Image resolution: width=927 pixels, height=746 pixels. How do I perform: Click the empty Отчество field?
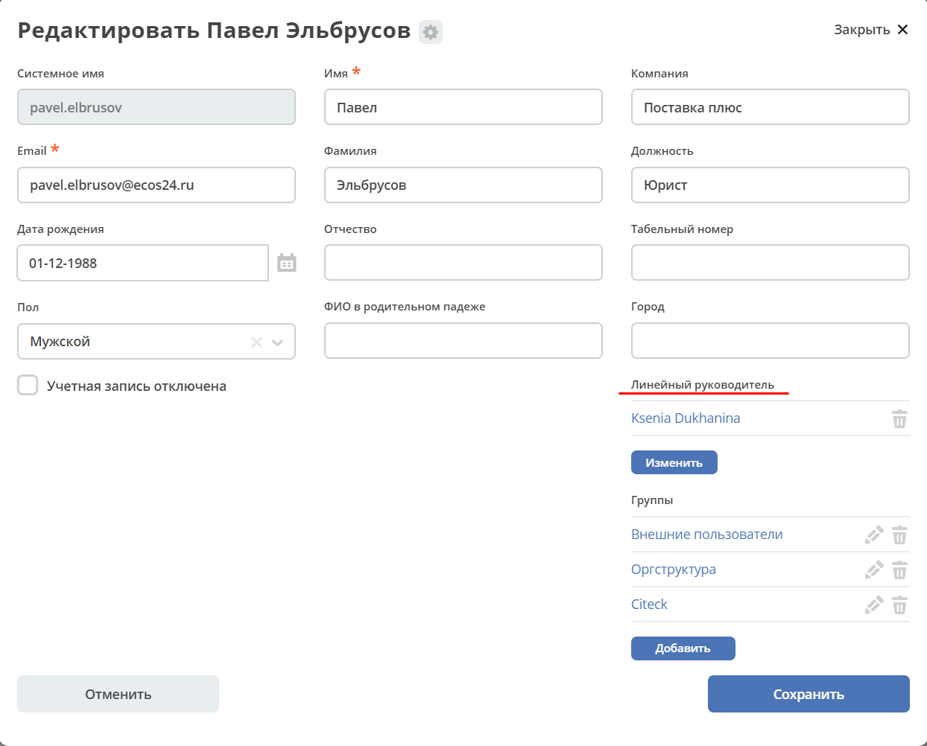click(464, 262)
